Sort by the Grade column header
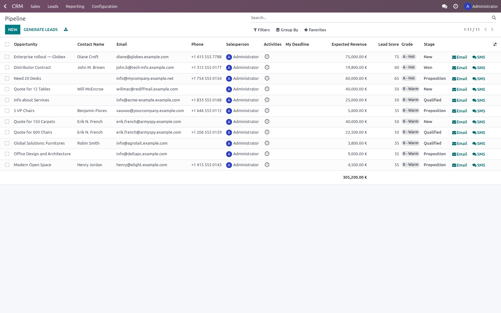Viewport: 501px width, 313px height. point(407,44)
